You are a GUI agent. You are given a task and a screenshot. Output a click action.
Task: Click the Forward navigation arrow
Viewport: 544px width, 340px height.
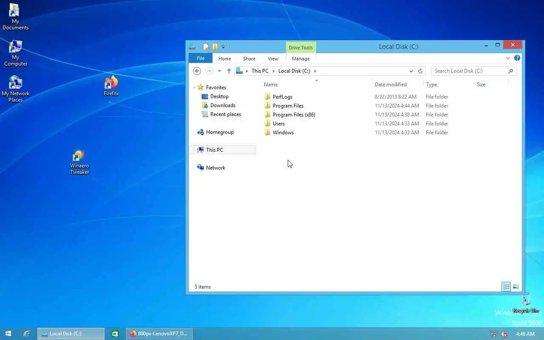pyautogui.click(x=209, y=71)
